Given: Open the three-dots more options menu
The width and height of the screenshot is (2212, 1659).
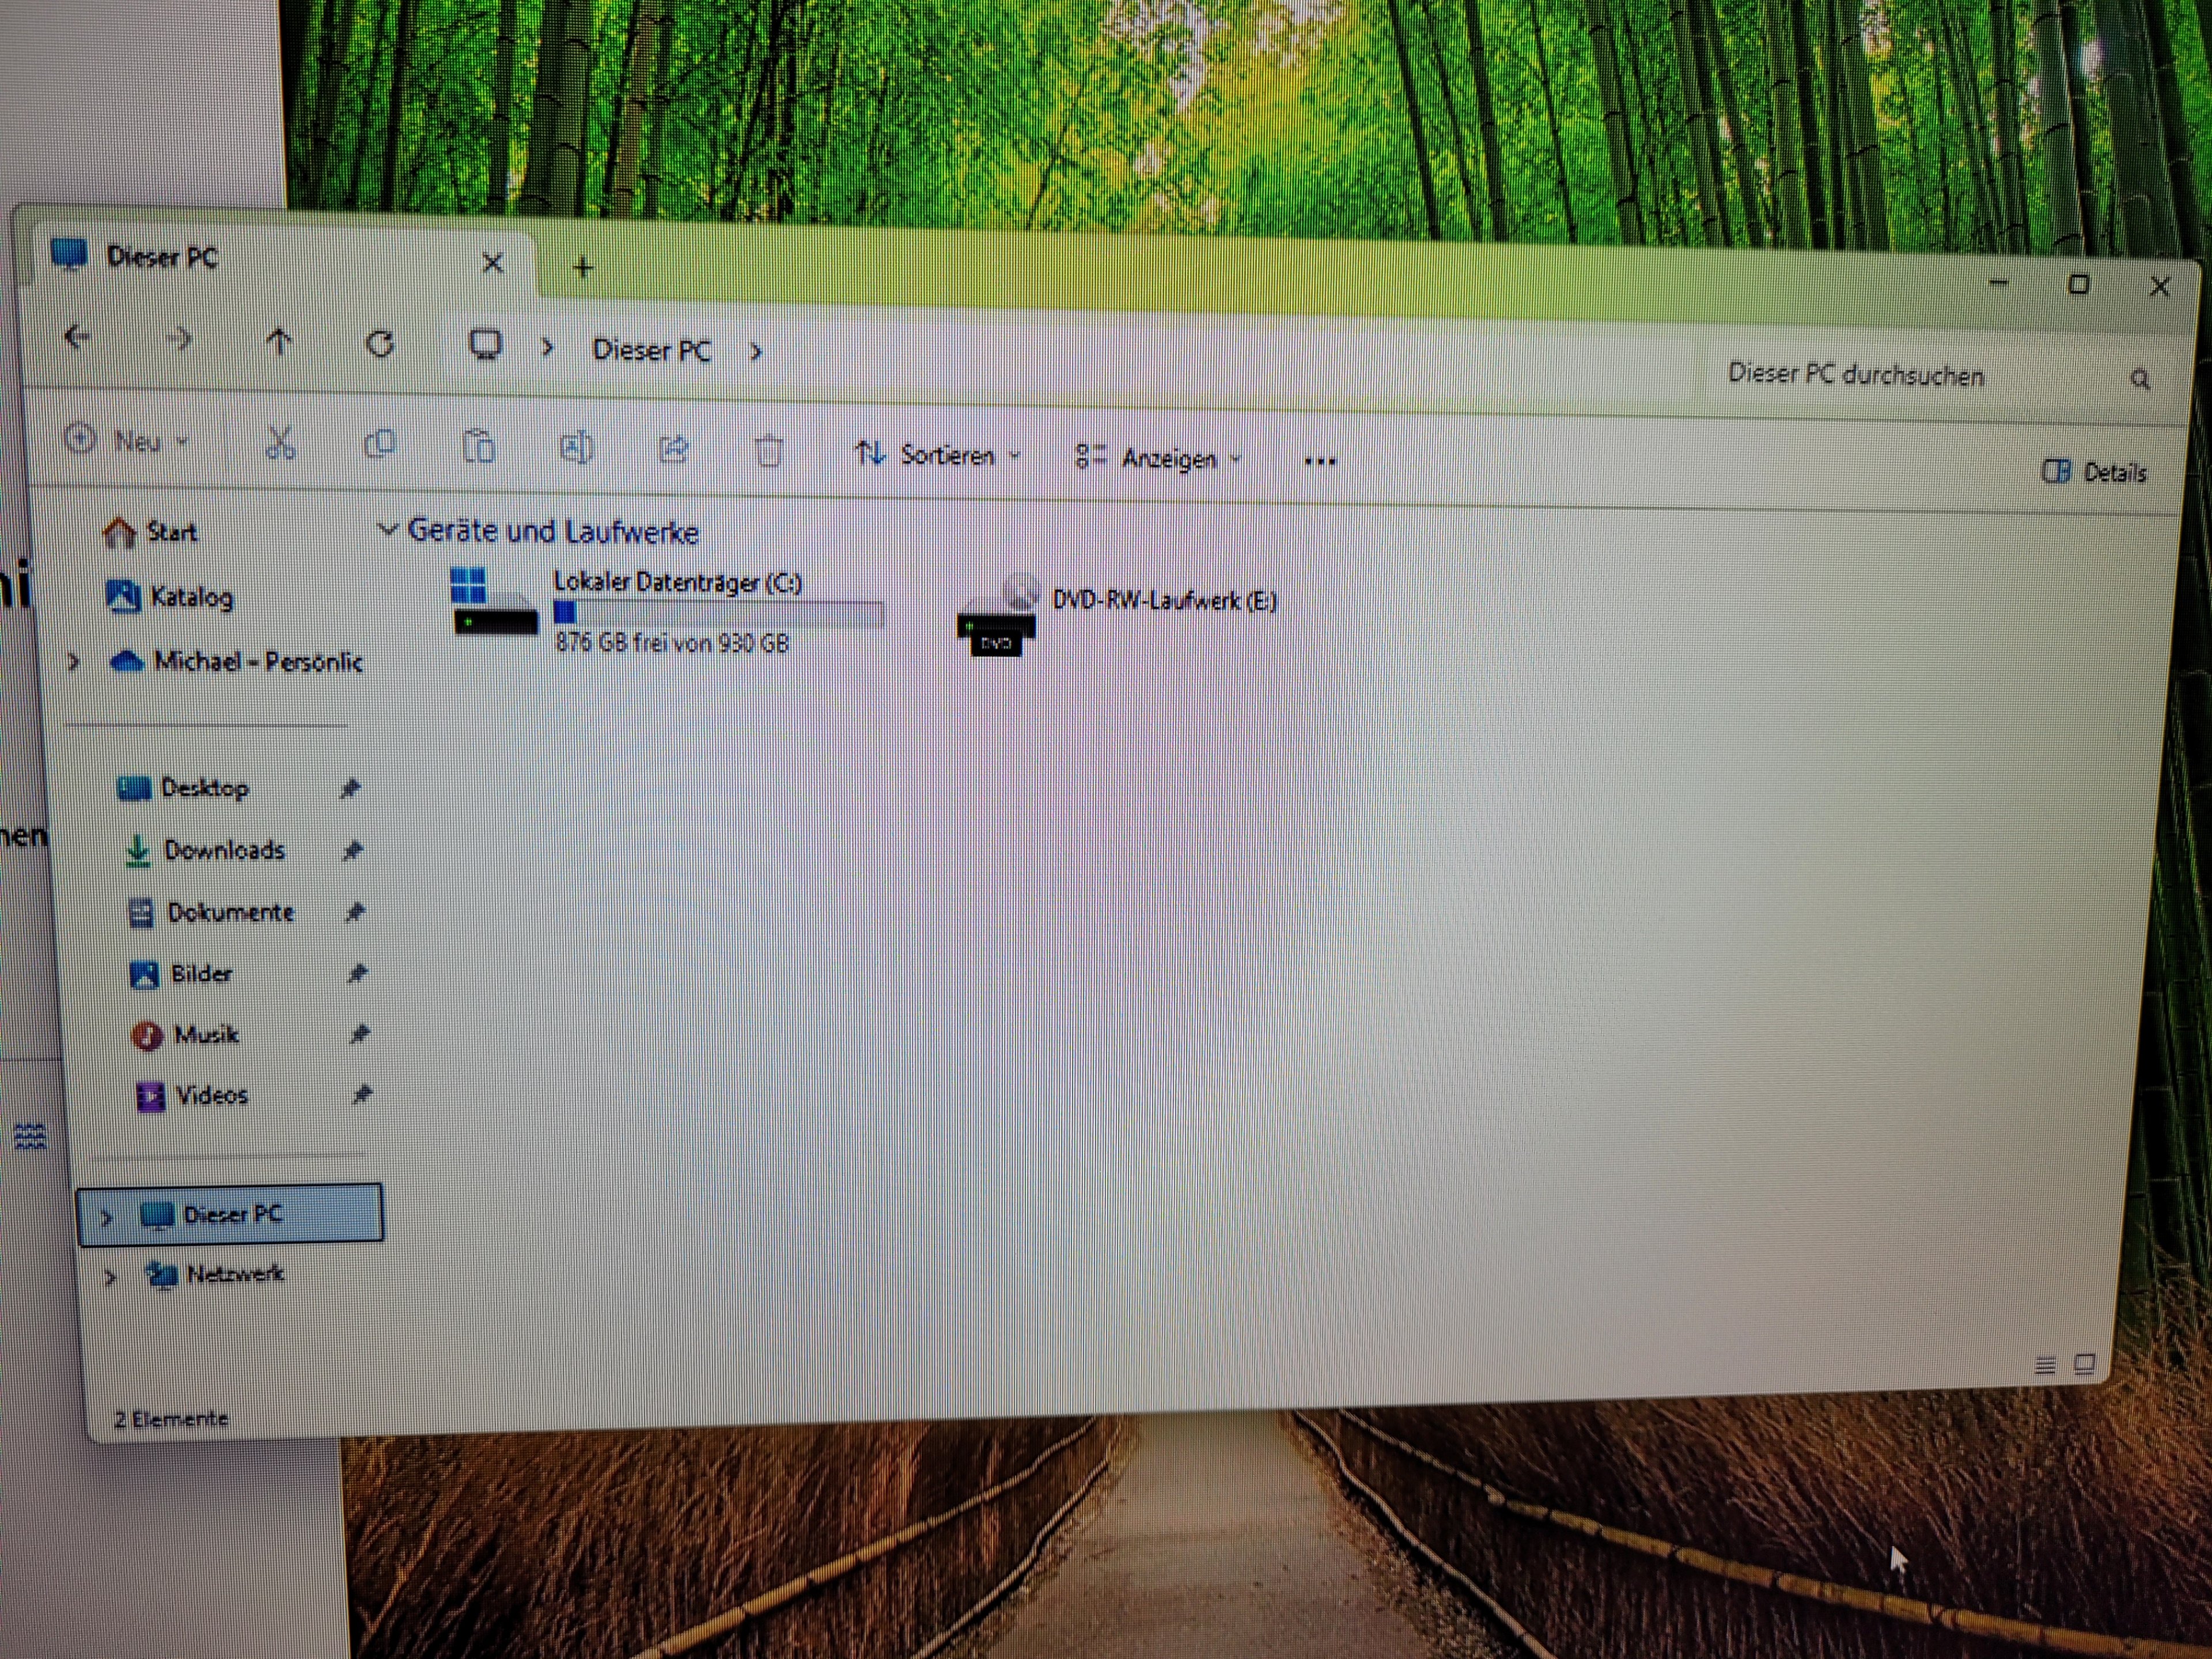Looking at the screenshot, I should tap(1320, 462).
